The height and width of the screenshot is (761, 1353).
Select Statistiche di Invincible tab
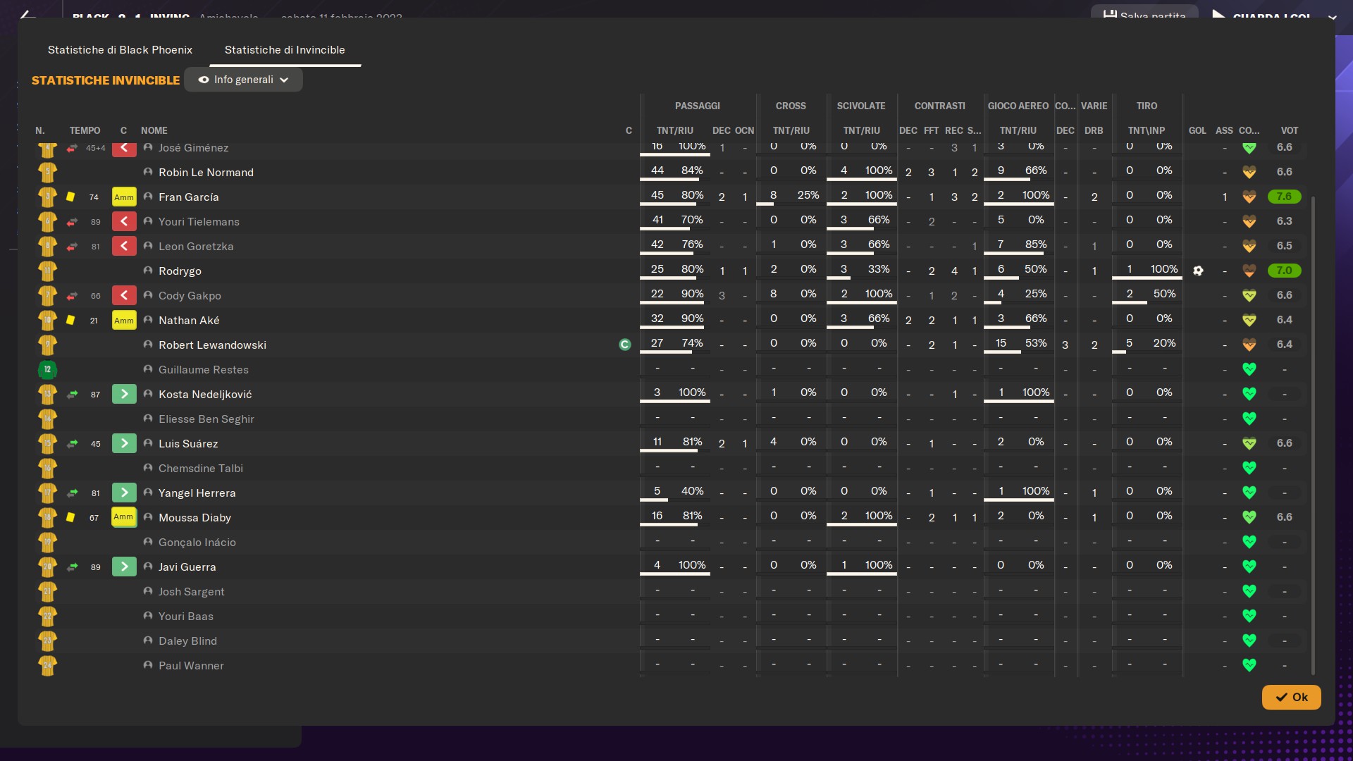point(285,50)
